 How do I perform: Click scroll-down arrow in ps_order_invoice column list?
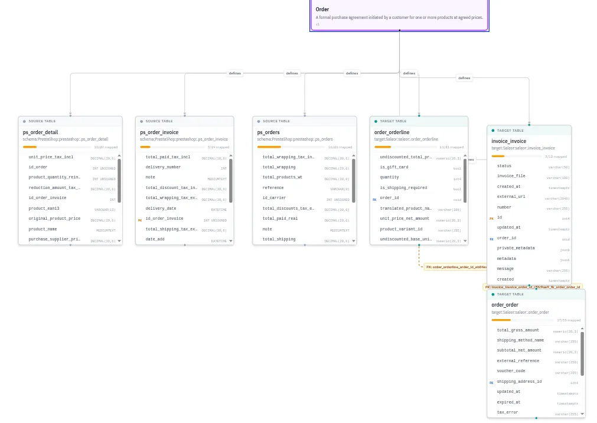point(231,241)
